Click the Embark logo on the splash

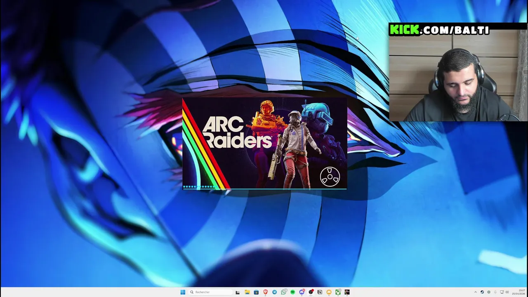(x=330, y=177)
